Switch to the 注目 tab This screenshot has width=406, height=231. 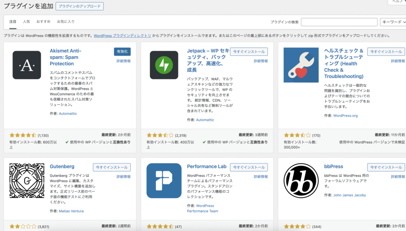coord(13,22)
